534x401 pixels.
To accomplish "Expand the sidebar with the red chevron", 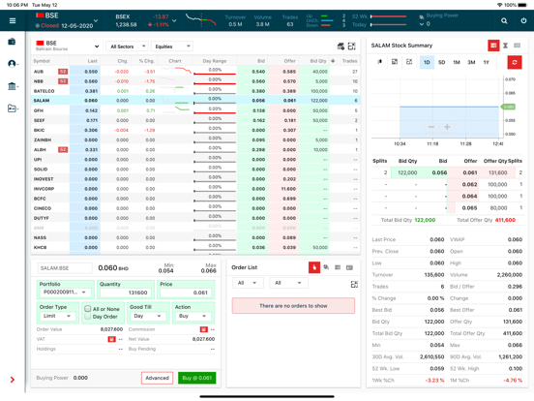I will [x=13, y=380].
